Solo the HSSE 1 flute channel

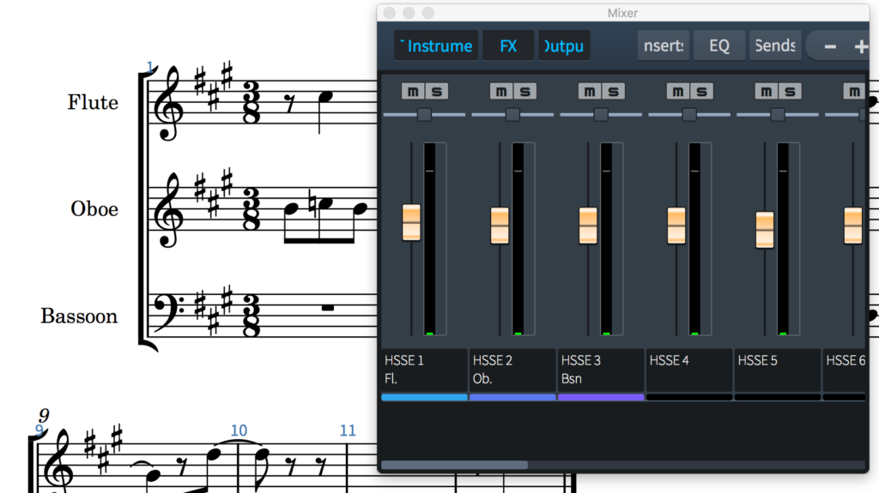point(435,91)
